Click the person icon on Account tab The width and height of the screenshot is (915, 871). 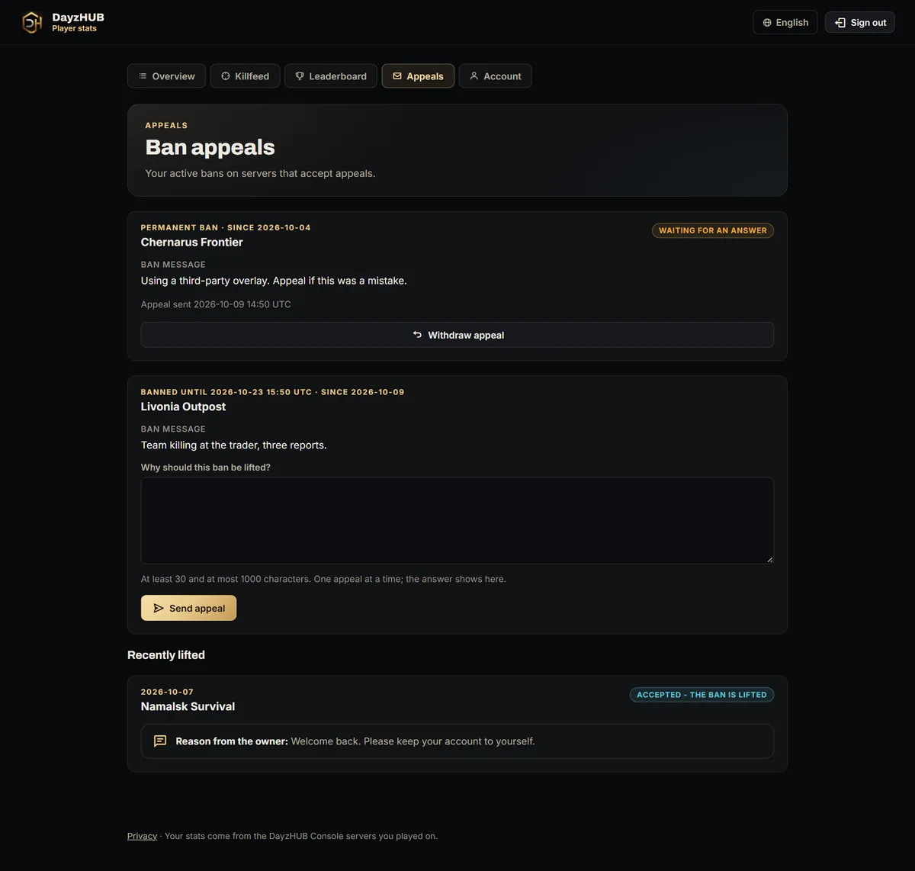click(x=474, y=76)
